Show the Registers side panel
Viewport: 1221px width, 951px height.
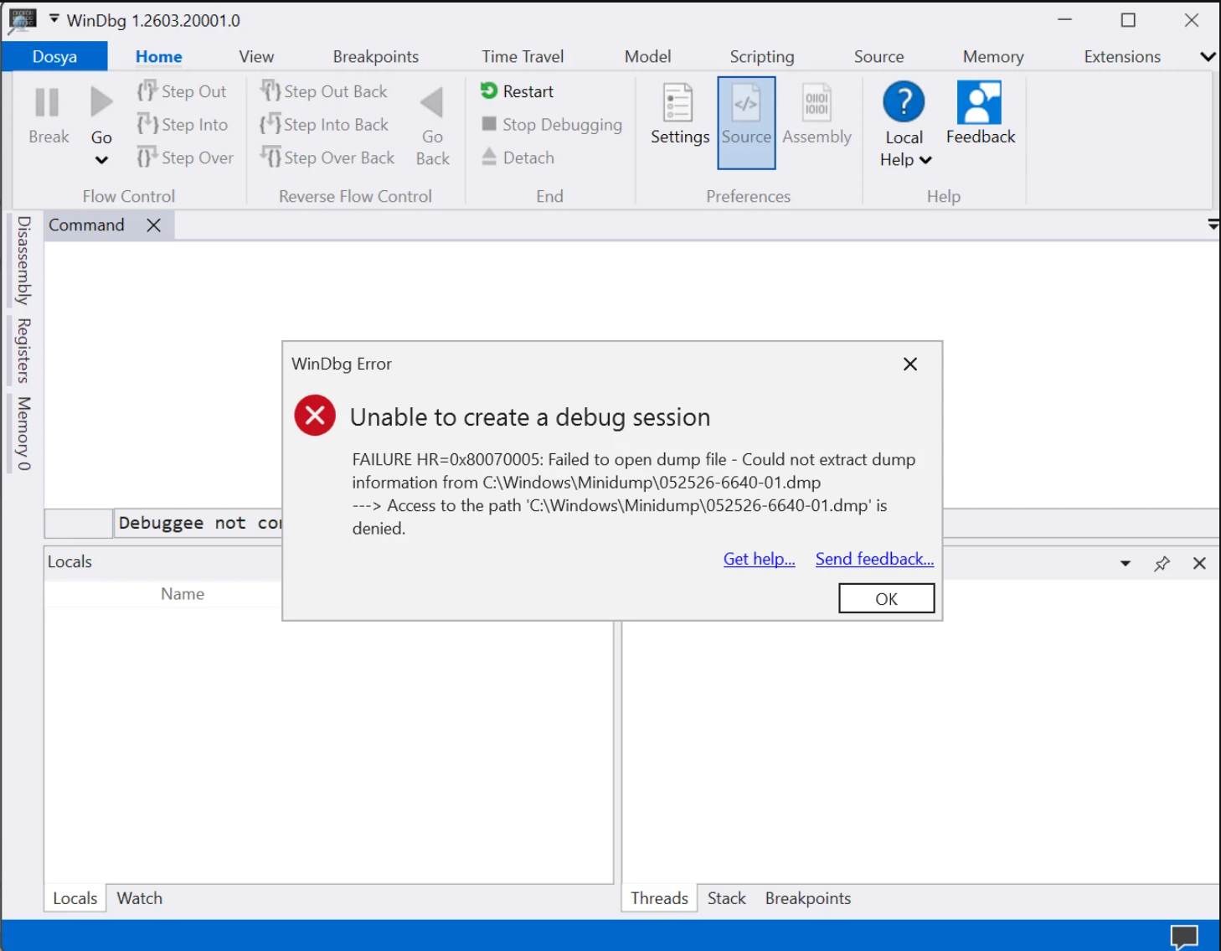[23, 350]
